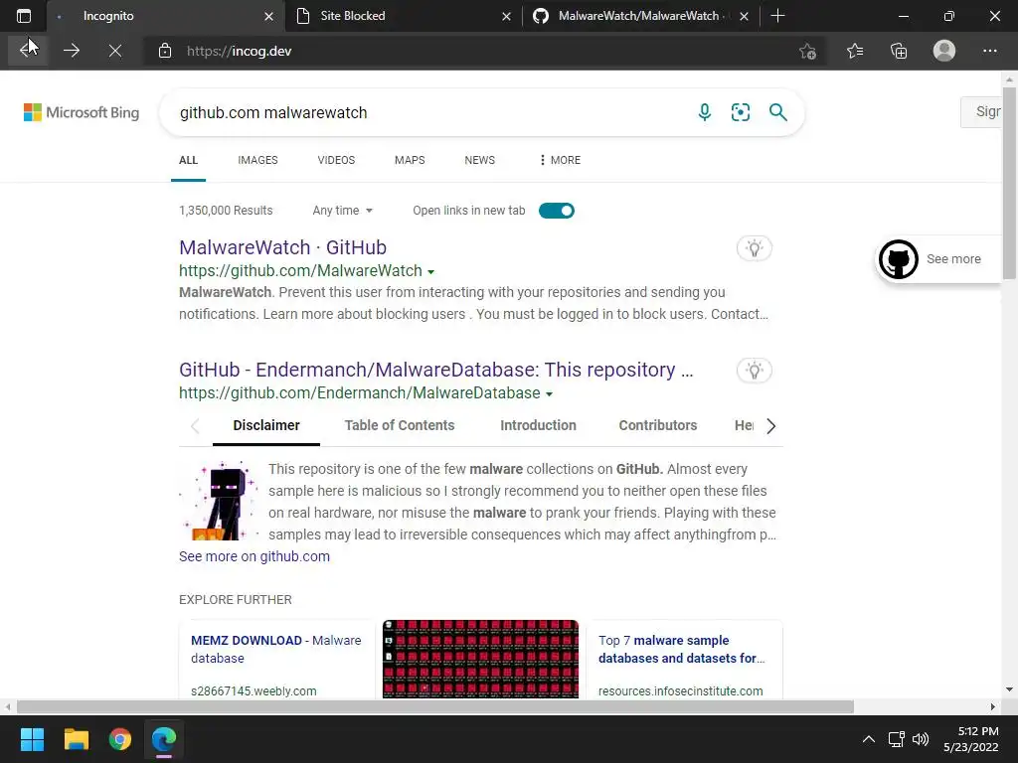1018x763 pixels.
Task: Open a new tab with plus button
Action: [777, 16]
